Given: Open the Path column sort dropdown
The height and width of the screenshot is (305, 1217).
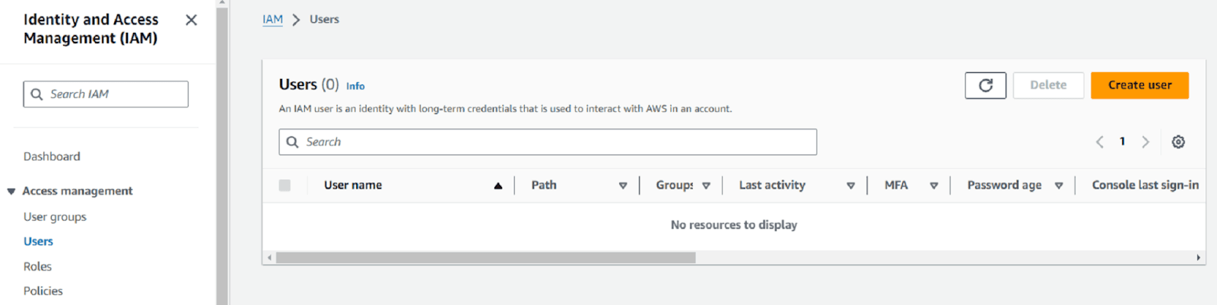Looking at the screenshot, I should (623, 186).
